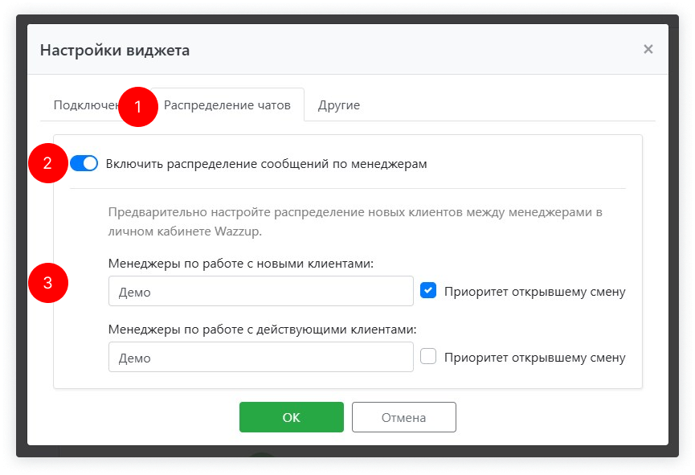Uncheck Приоритет открывшему смену for new clients
This screenshot has height=475, width=695.
click(428, 291)
